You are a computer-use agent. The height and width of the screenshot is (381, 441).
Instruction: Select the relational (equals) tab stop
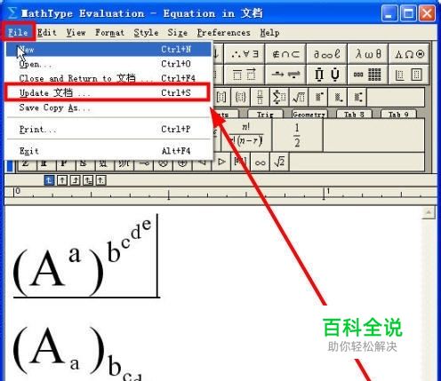[x=88, y=180]
